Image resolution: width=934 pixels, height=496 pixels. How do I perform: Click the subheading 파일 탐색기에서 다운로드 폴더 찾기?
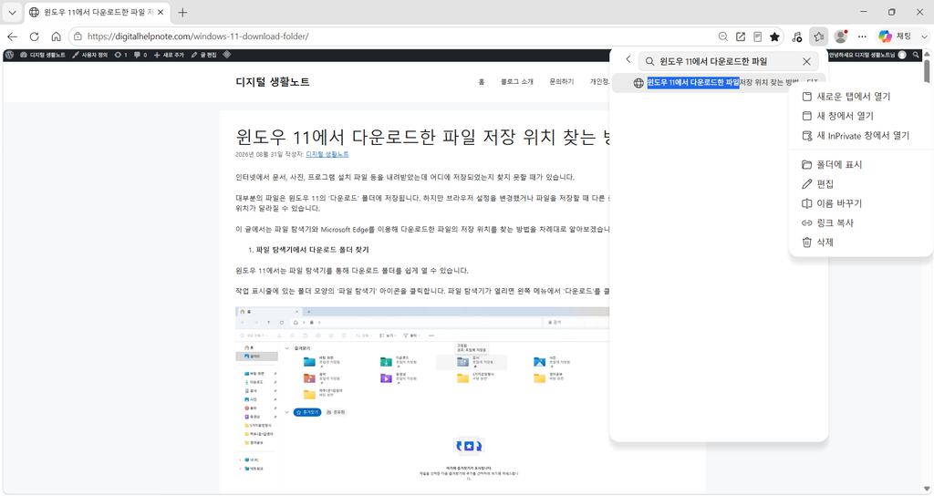(x=312, y=250)
